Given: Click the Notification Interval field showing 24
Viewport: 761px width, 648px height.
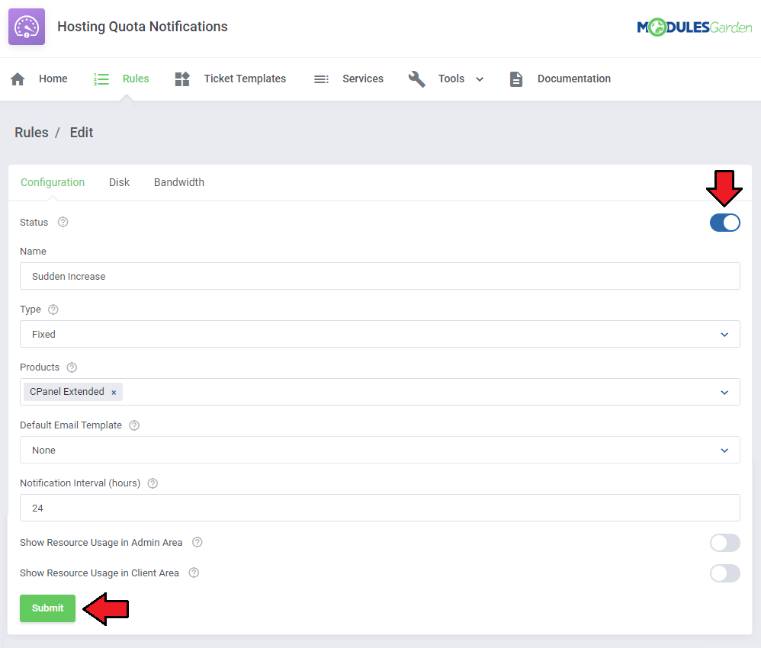Looking at the screenshot, I should (380, 508).
